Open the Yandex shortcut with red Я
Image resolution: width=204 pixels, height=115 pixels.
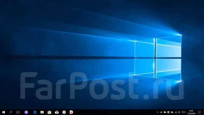pos(71,112)
